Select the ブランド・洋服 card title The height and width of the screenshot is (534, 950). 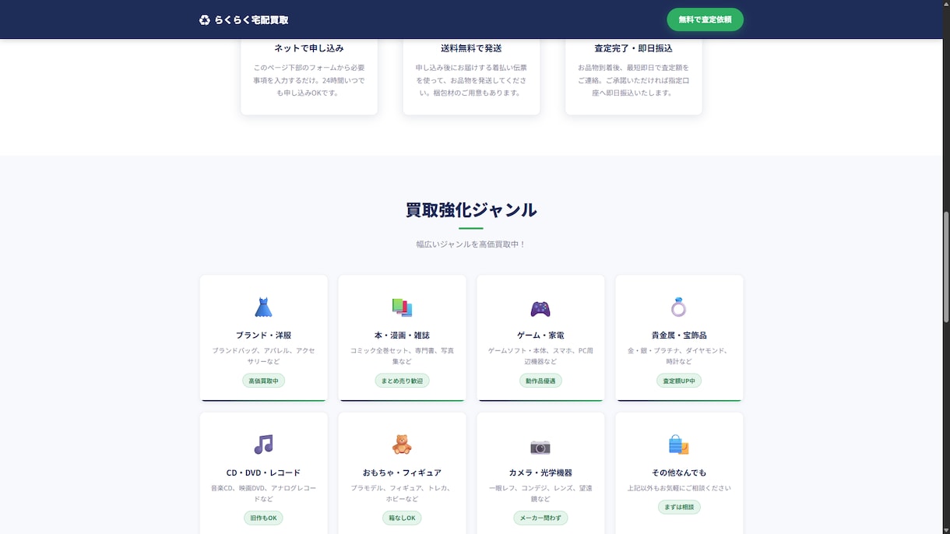pos(263,336)
